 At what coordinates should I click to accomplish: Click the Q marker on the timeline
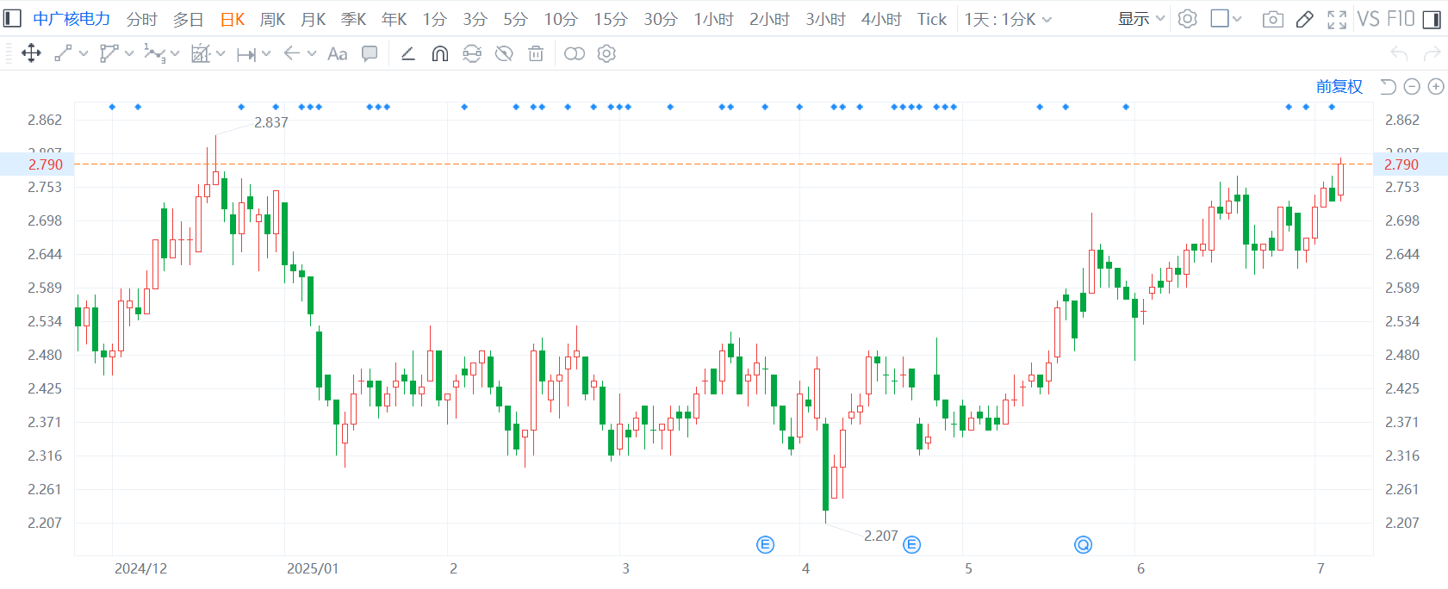[x=1083, y=544]
